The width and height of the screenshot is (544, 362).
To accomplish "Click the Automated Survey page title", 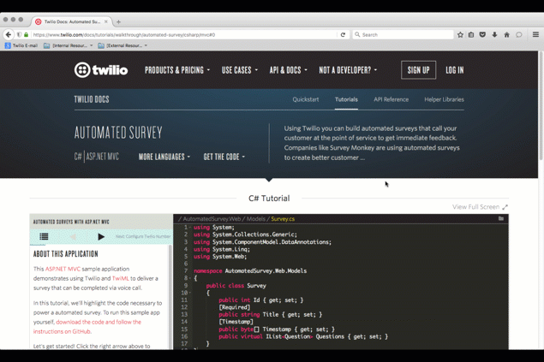I will click(118, 133).
